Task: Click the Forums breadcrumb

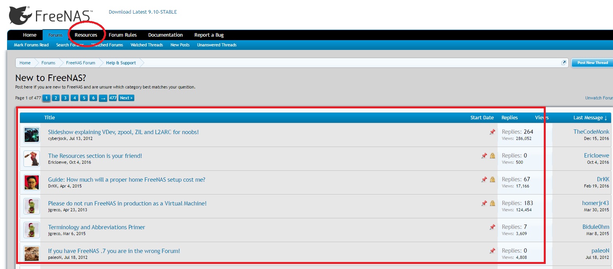Action: 49,63
